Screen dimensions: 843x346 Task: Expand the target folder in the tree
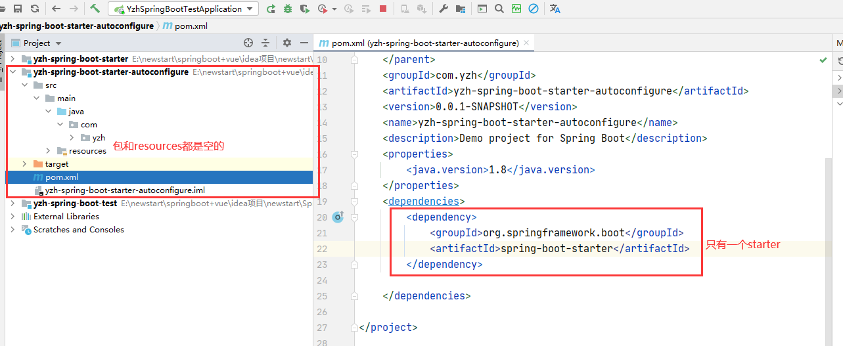[24, 164]
